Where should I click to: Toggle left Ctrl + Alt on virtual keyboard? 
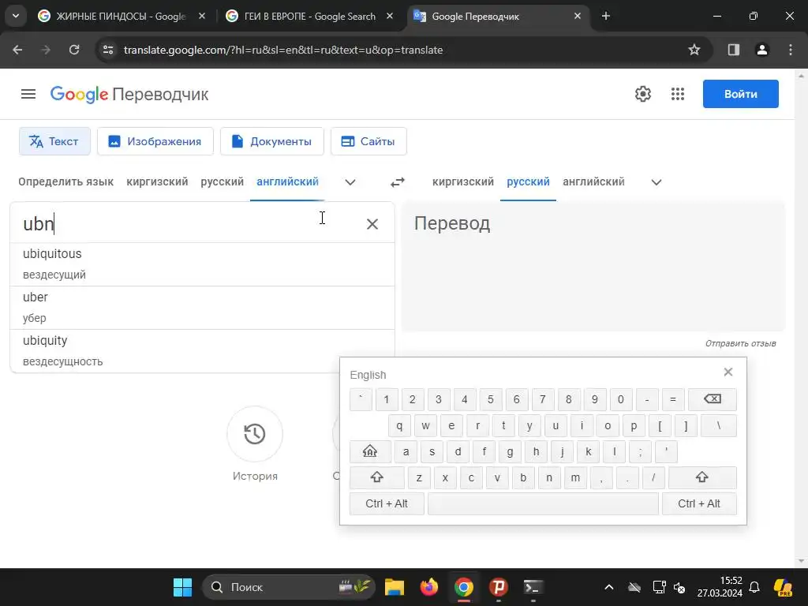pos(387,504)
